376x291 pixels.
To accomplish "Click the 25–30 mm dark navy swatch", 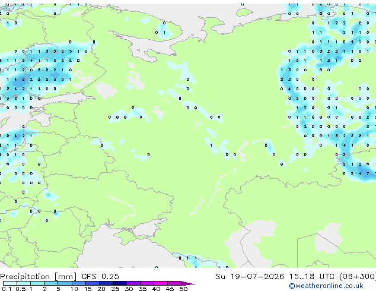I will 119,283.
